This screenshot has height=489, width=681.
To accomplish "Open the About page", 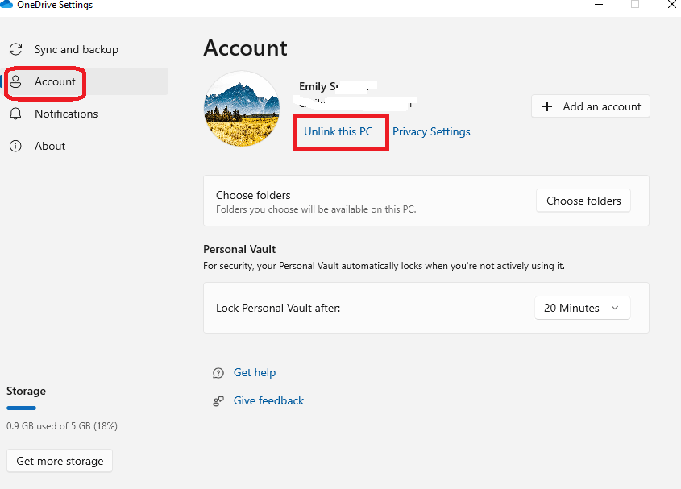I will coord(86,146).
